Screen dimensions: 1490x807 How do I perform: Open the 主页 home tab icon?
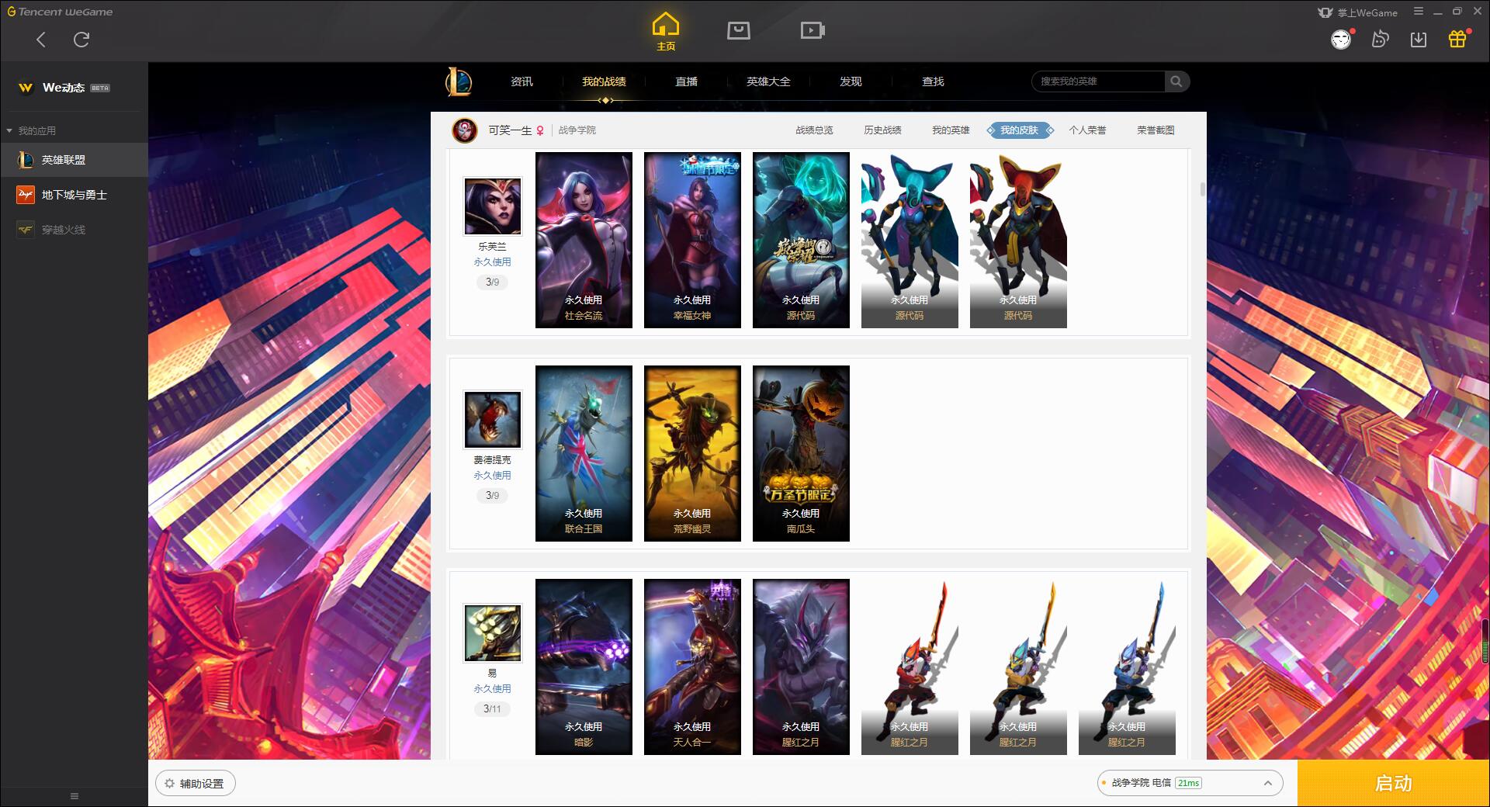[666, 32]
